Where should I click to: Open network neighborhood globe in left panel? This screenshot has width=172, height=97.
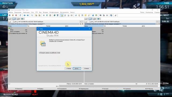(23, 19)
